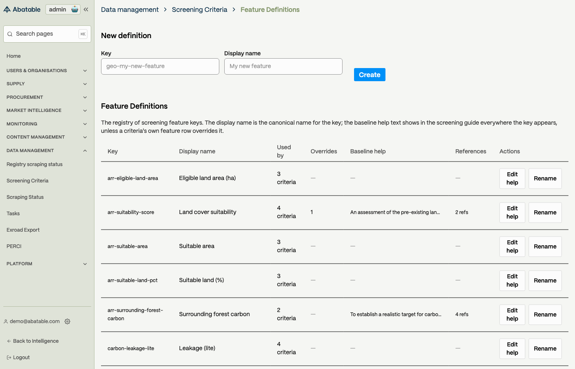Click the Search pages field
The width and height of the screenshot is (575, 369).
click(x=47, y=34)
